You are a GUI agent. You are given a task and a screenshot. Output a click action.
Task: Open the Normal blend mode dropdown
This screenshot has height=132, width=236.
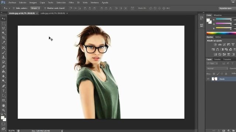point(217,69)
